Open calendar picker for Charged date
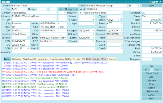 pos(93,31)
